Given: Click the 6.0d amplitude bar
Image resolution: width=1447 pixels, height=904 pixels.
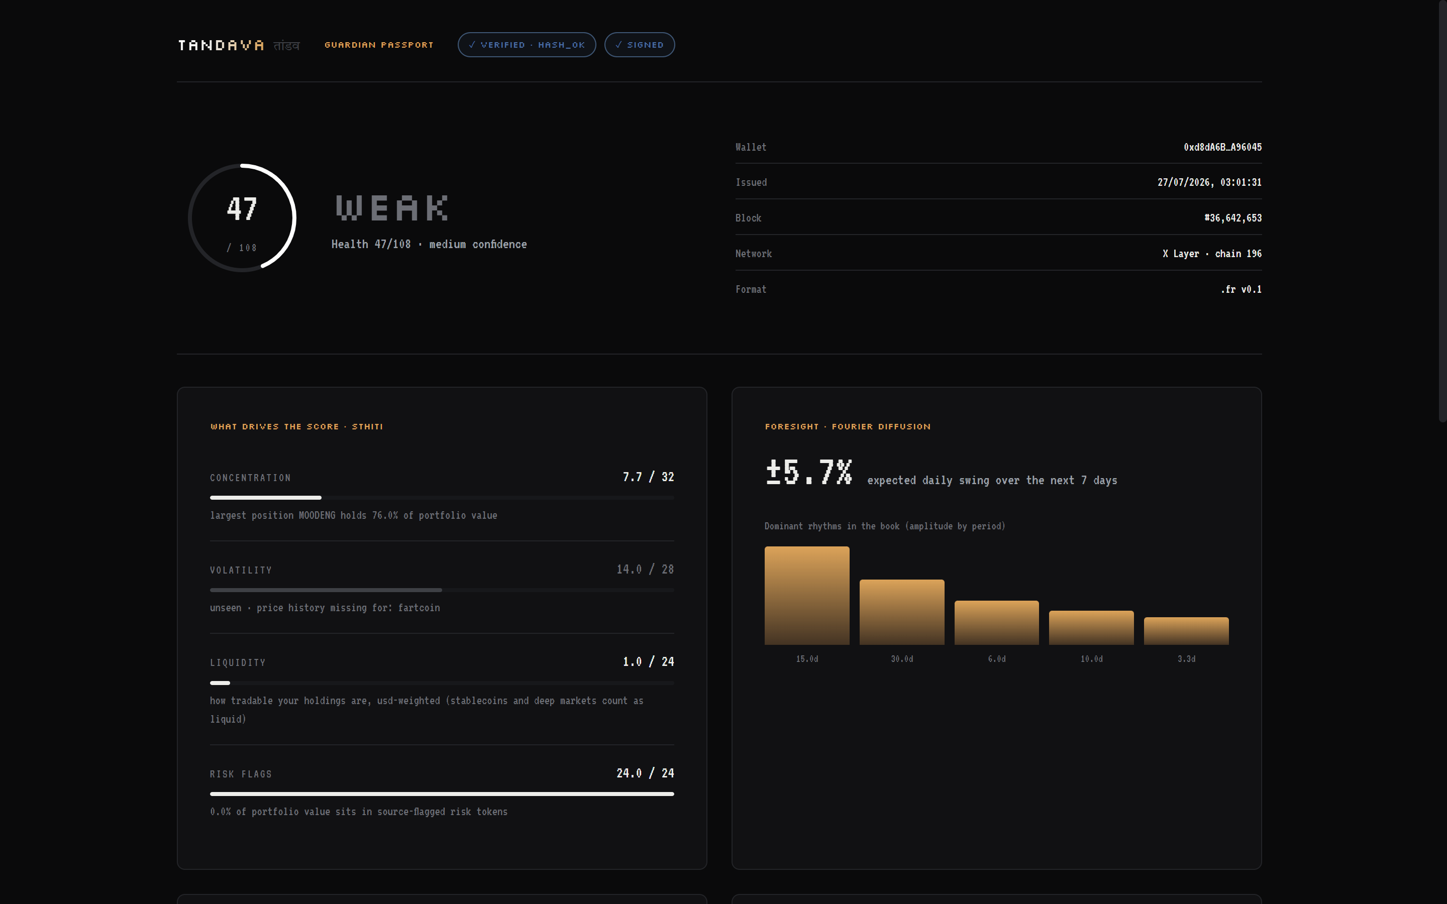Looking at the screenshot, I should pyautogui.click(x=996, y=622).
